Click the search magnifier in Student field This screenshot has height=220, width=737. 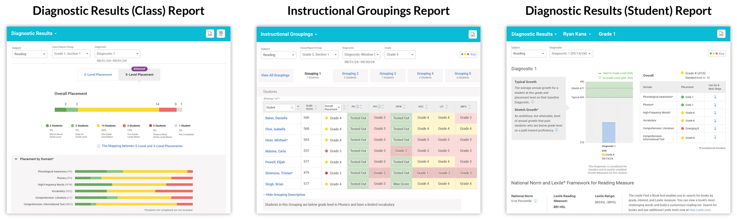(x=292, y=107)
